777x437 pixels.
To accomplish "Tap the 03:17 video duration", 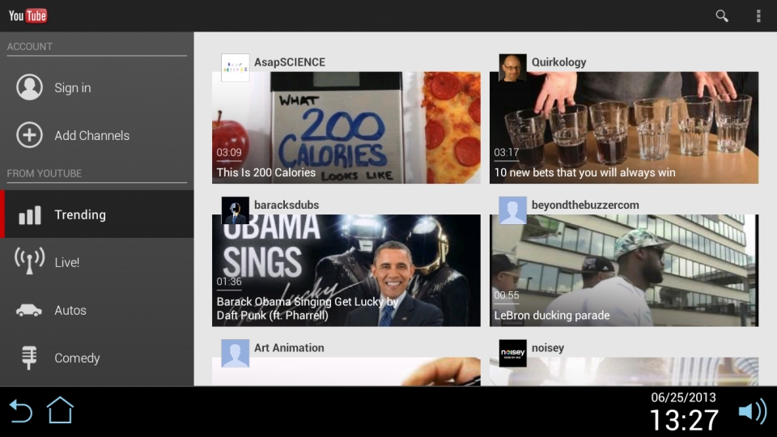I will 507,153.
